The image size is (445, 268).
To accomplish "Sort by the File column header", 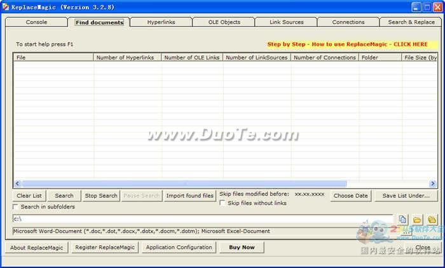I will point(53,58).
